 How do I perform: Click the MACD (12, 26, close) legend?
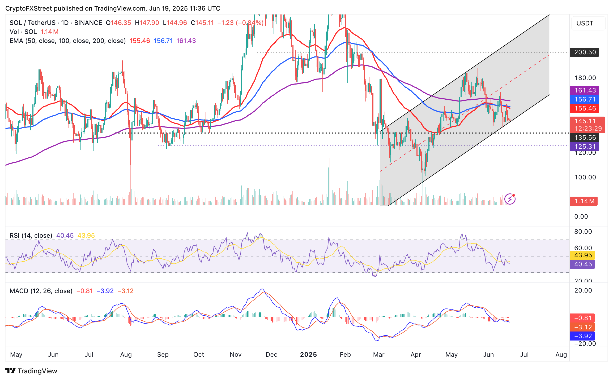(41, 291)
